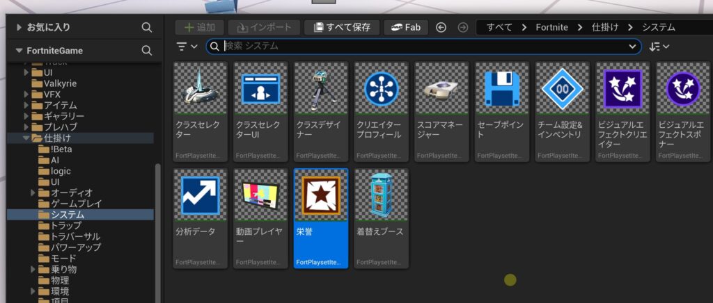Expand the オーディオ folder
This screenshot has width=713, height=303.
(x=33, y=193)
